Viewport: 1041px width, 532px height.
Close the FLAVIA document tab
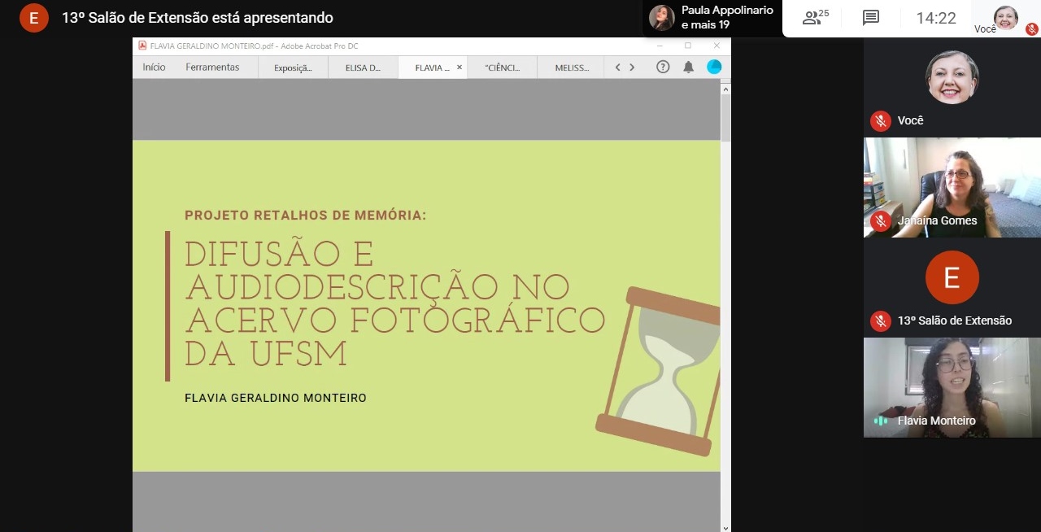point(459,68)
